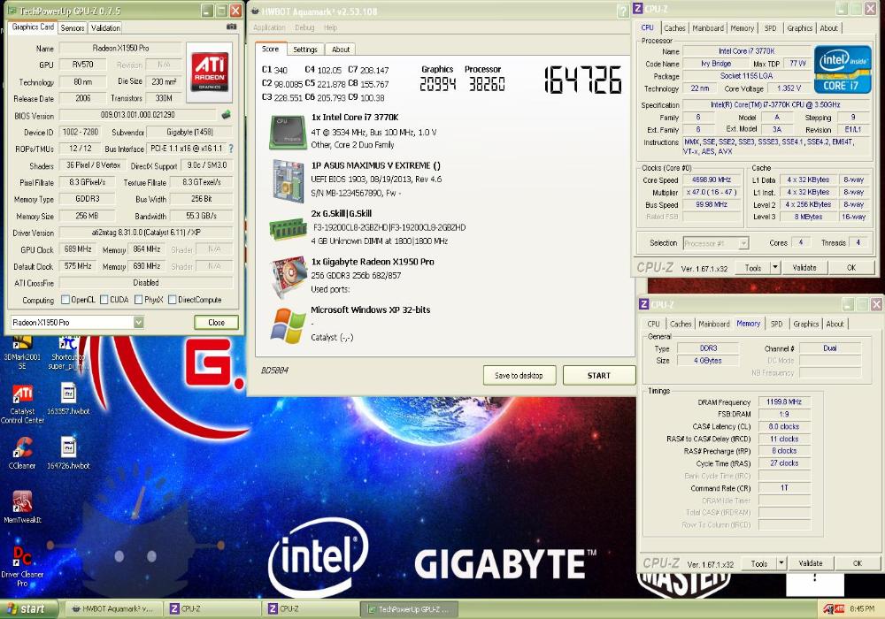Click the GPU-Z screenshot camera icon
The width and height of the screenshot is (885, 619).
click(231, 27)
